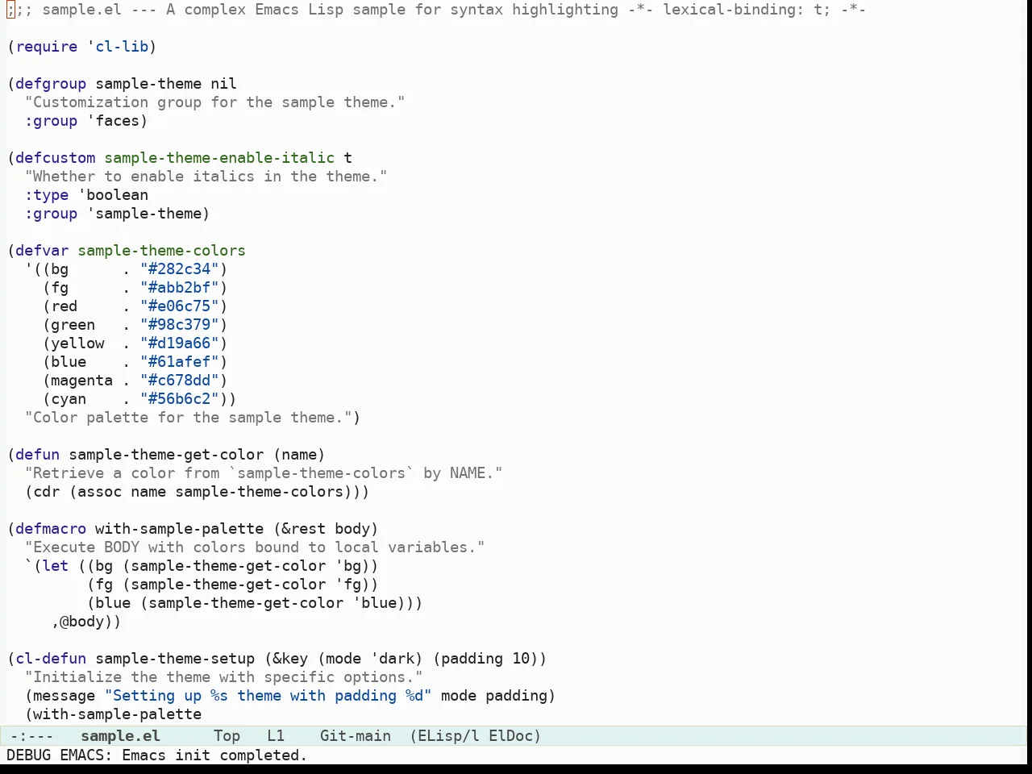The width and height of the screenshot is (1032, 774).
Task: Click the Top position indicator in mode line
Action: click(x=227, y=736)
